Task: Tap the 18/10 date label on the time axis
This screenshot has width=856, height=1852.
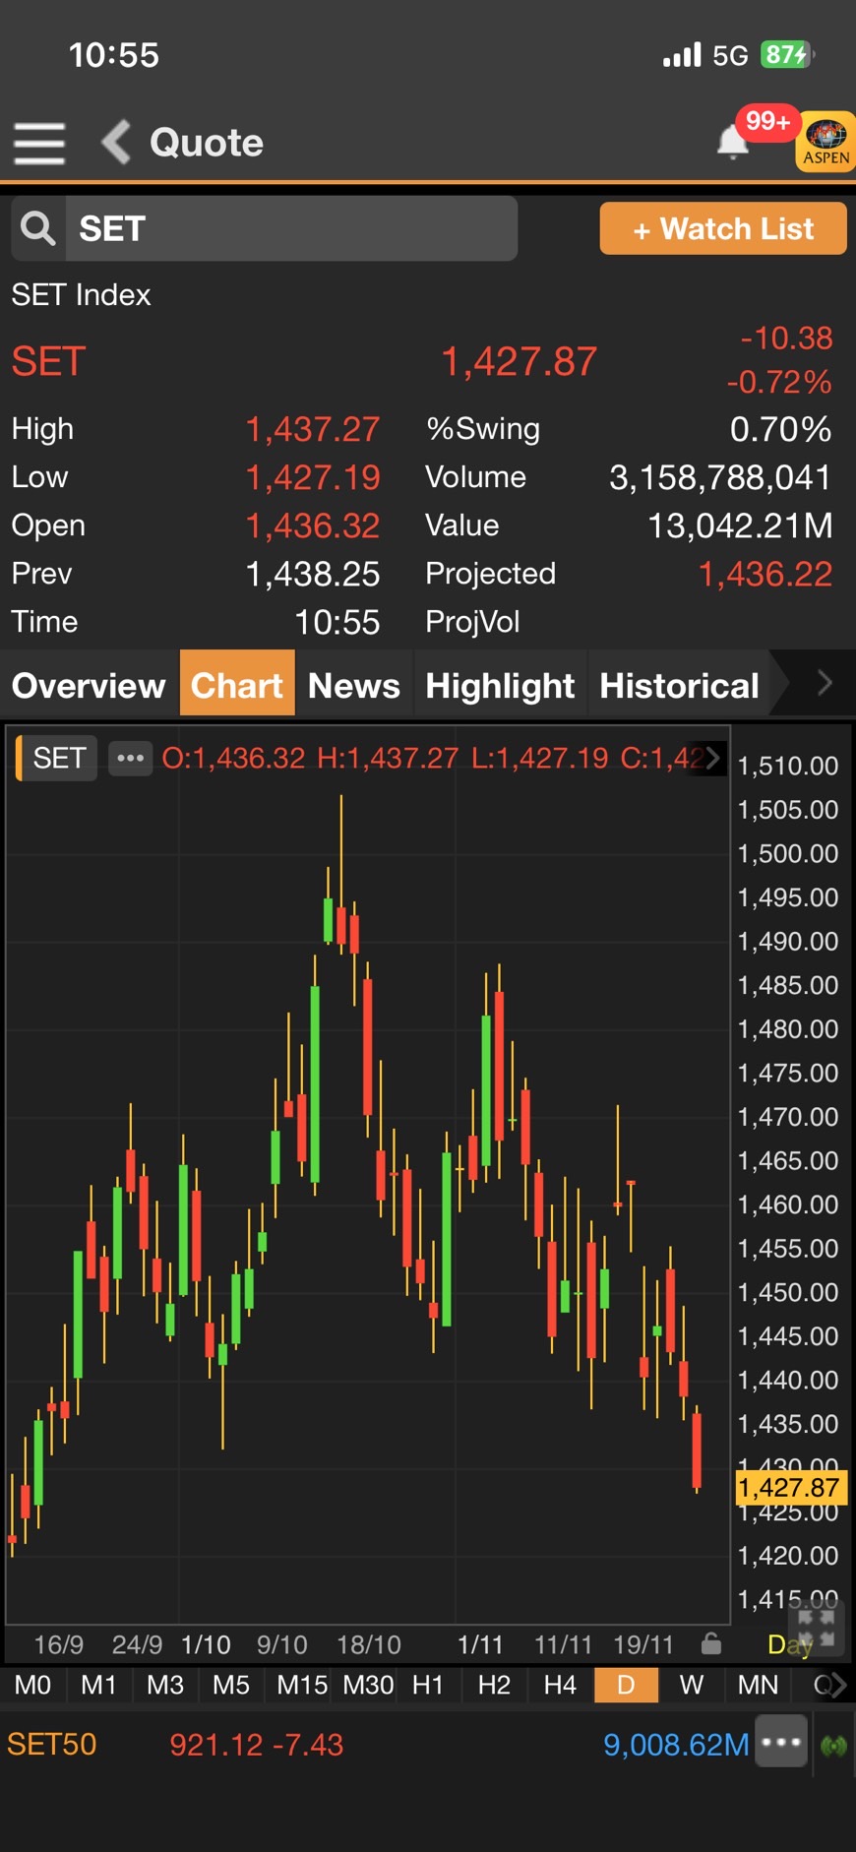Action: (x=369, y=1644)
